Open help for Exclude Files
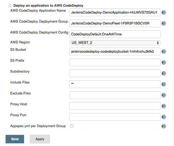This screenshot has height=146, width=174. (x=164, y=95)
